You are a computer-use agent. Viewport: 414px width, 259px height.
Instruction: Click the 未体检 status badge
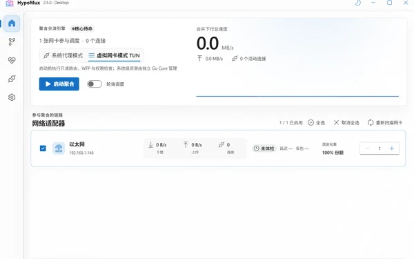coord(264,148)
